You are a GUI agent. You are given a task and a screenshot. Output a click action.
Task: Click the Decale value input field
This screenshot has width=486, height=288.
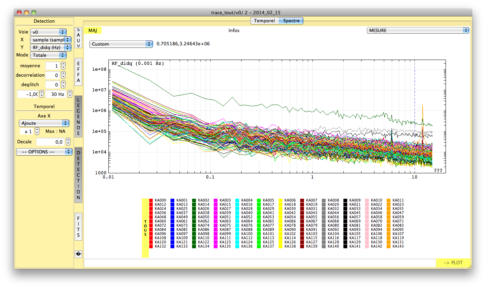pos(50,142)
